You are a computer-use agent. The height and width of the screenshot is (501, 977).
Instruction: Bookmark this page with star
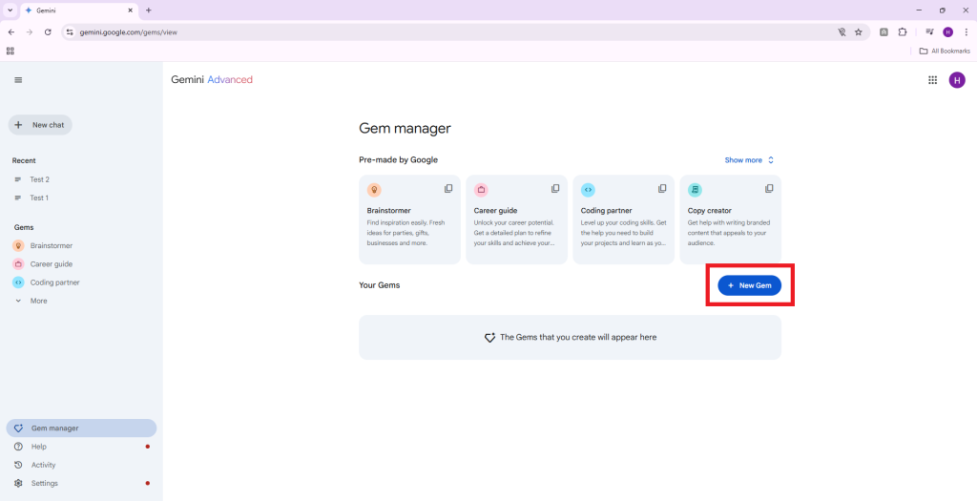858,31
